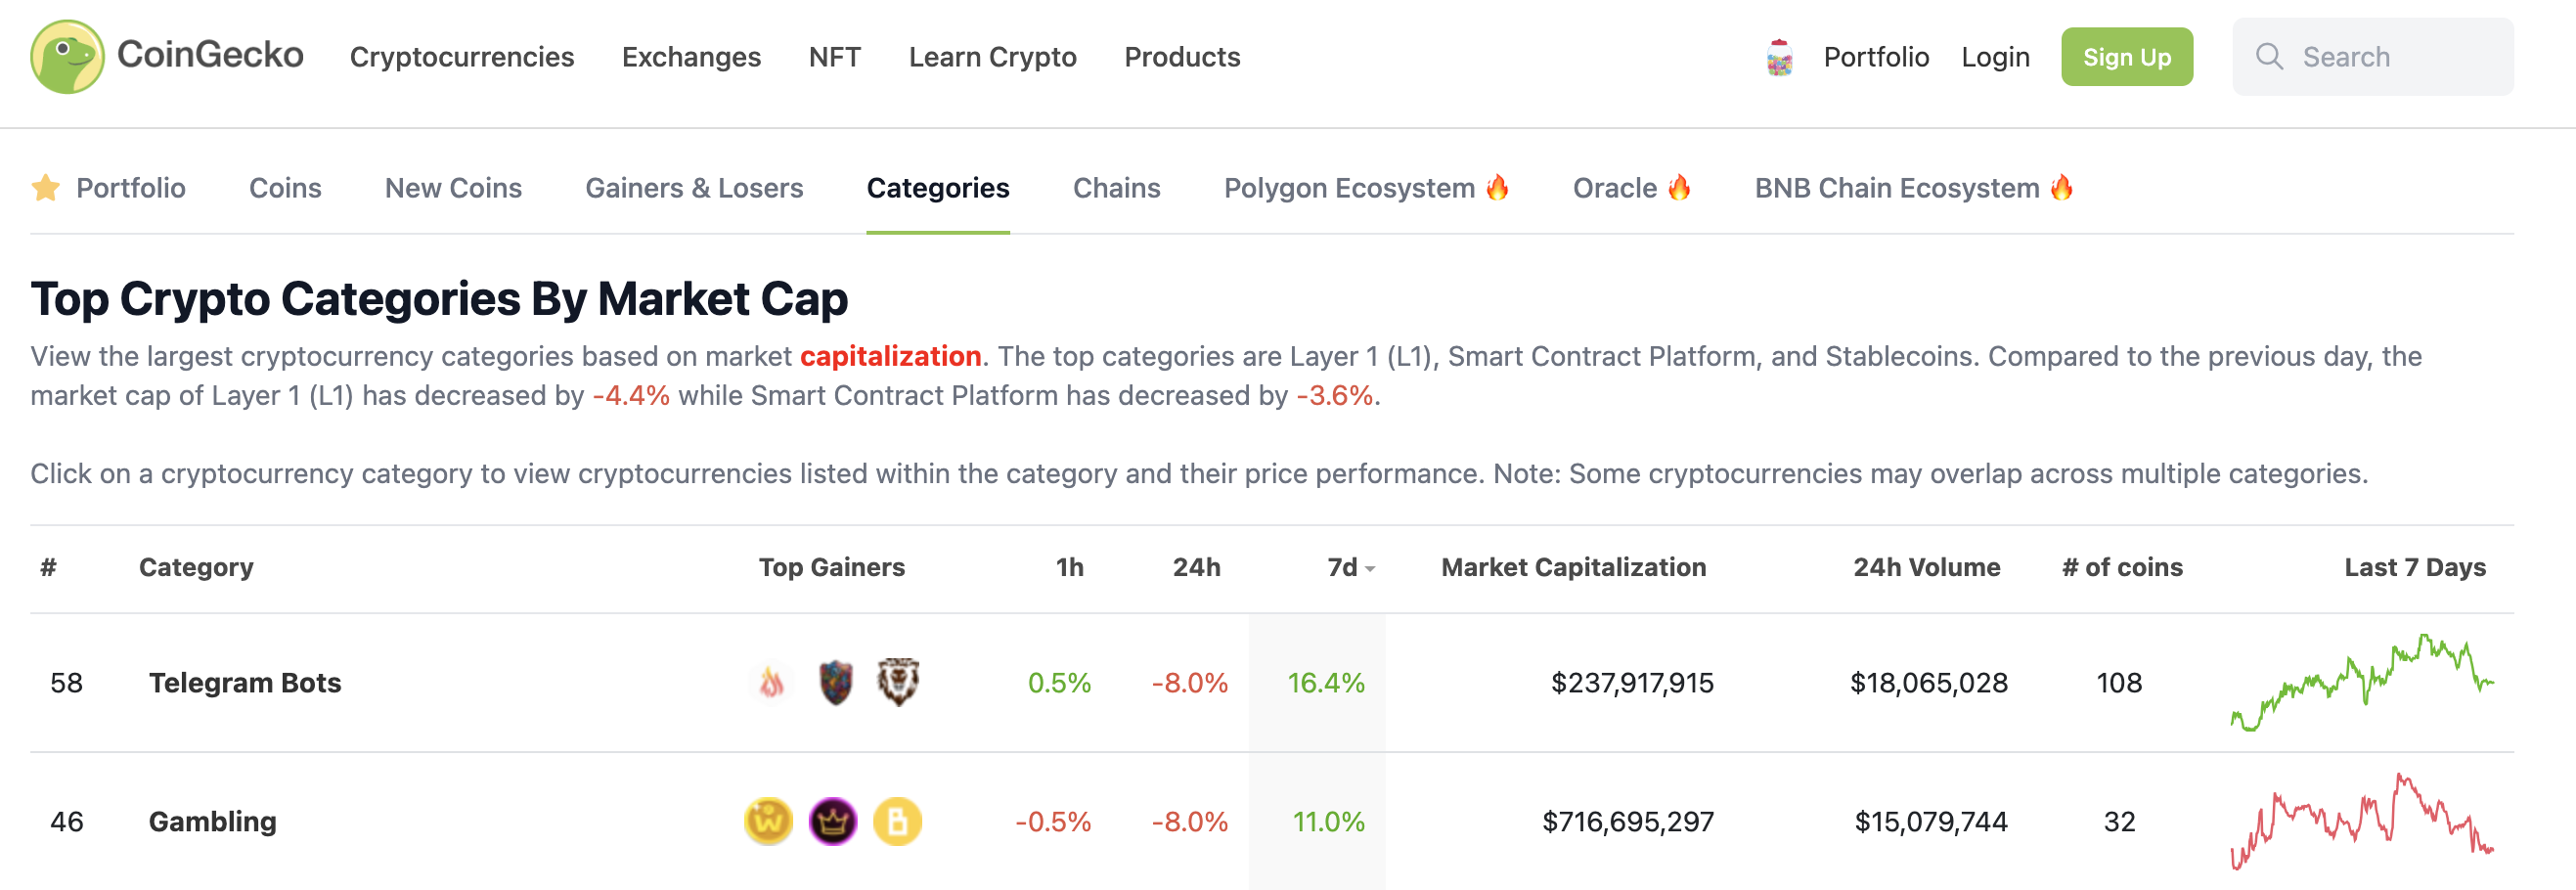The width and height of the screenshot is (2576, 890).
Task: Click the shield coin in Telegram Bots
Action: pyautogui.click(x=835, y=682)
